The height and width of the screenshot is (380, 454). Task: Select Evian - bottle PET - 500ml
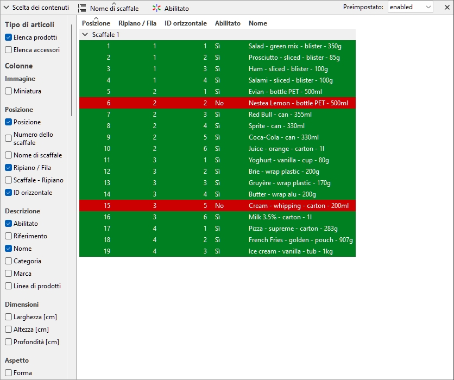(217, 92)
